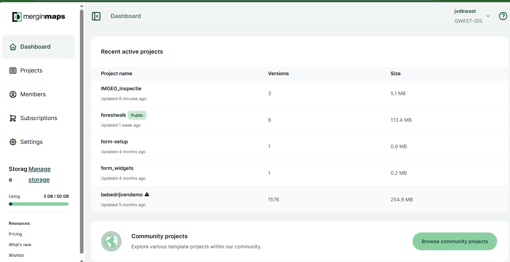Click the storage usage progress bar
Image resolution: width=510 pixels, height=262 pixels.
pos(39,204)
